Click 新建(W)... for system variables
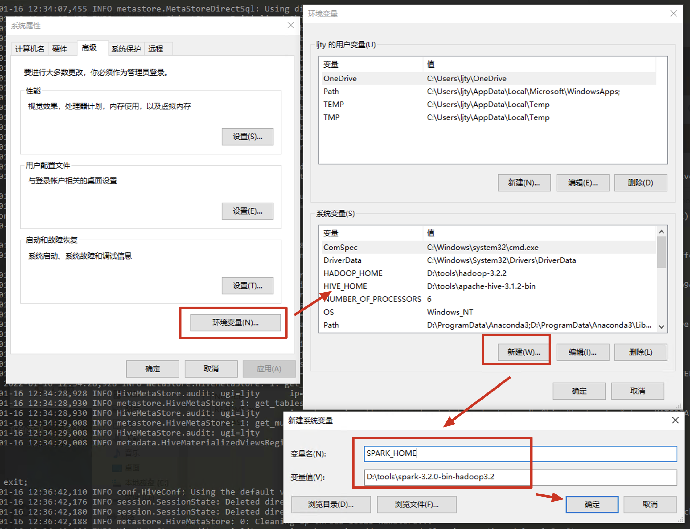The image size is (690, 529). (524, 352)
